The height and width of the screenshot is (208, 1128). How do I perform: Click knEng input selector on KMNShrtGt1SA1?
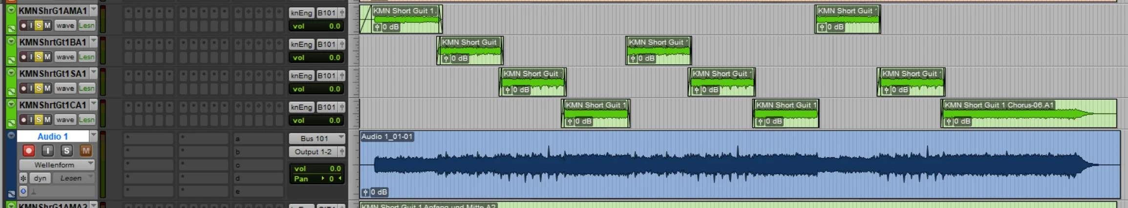tap(301, 76)
